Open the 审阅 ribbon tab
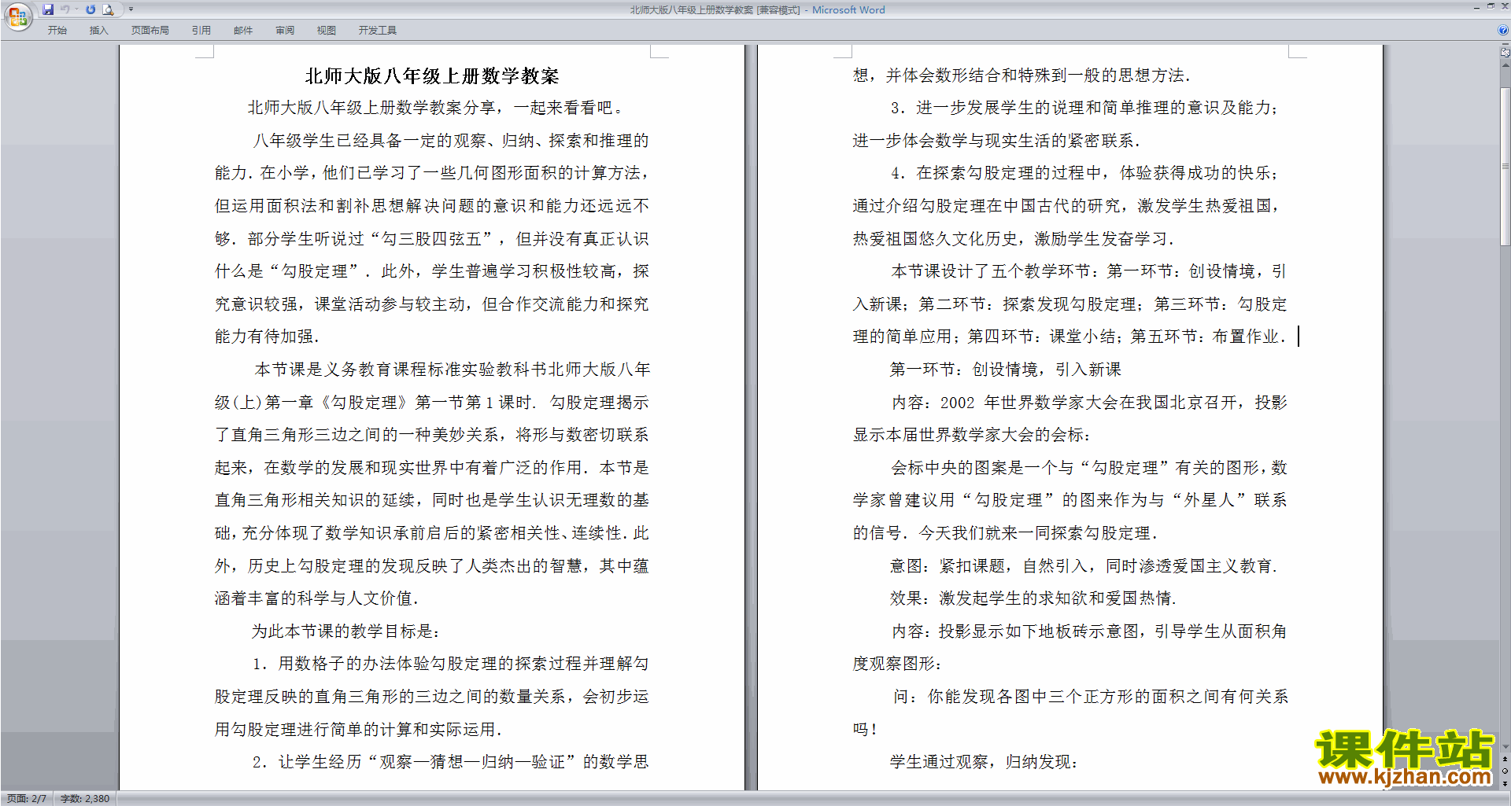 click(285, 30)
